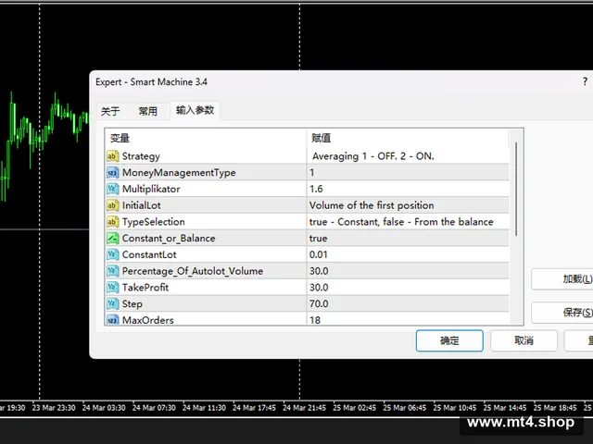This screenshot has width=593, height=444.
Task: Click the MaxOrders integer type icon
Action: coord(113,320)
